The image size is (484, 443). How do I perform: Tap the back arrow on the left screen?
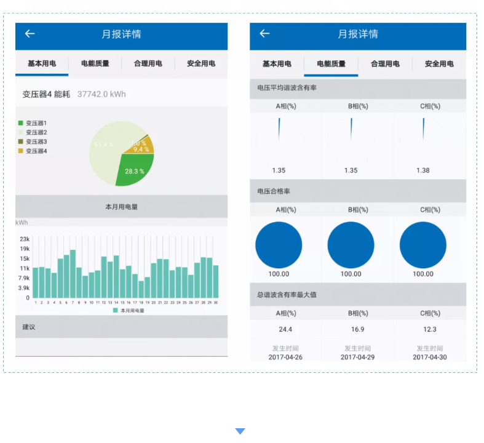coord(30,34)
